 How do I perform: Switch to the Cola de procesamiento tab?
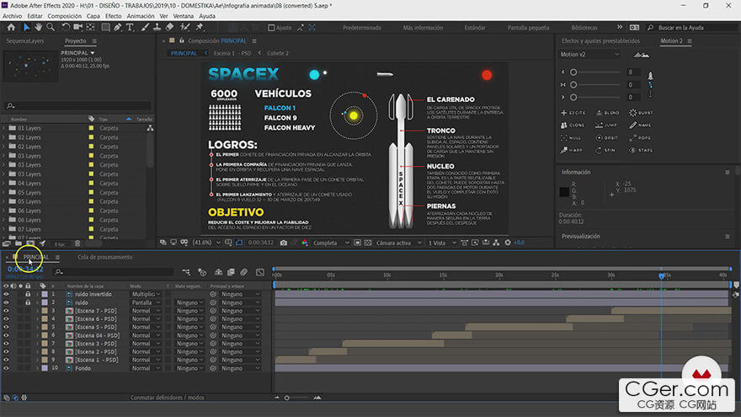[x=104, y=257]
